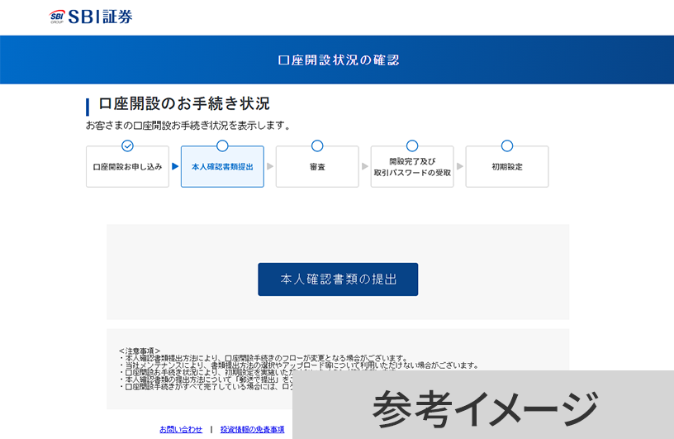Click the blue arrow after 口座開設お申し込み
The height and width of the screenshot is (439, 674).
pyautogui.click(x=175, y=166)
